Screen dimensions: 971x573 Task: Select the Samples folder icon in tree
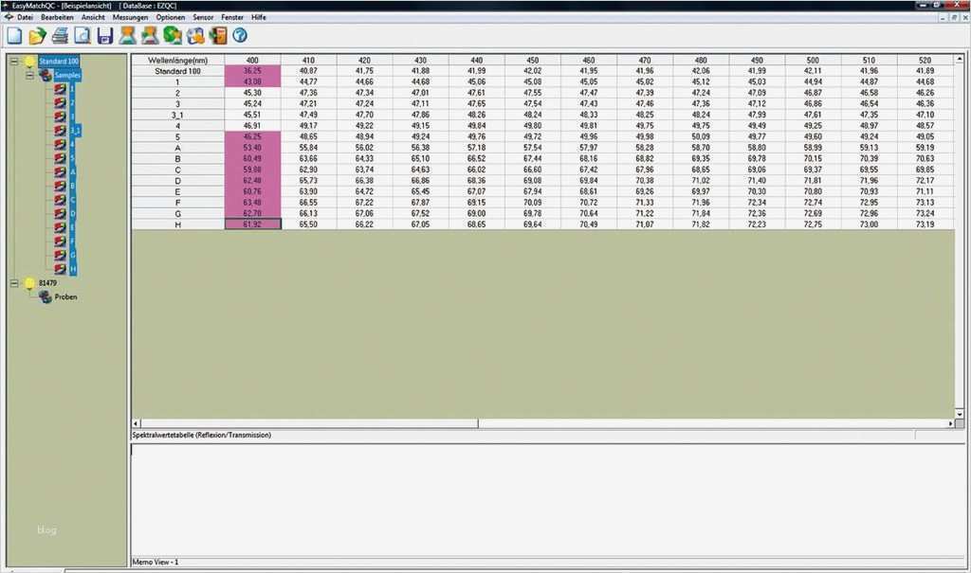[x=46, y=75]
